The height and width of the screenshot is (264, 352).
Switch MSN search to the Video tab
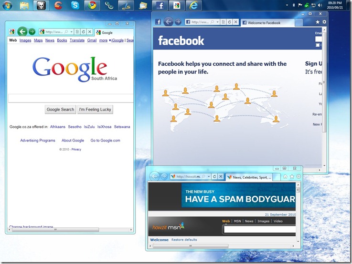coord(278,221)
